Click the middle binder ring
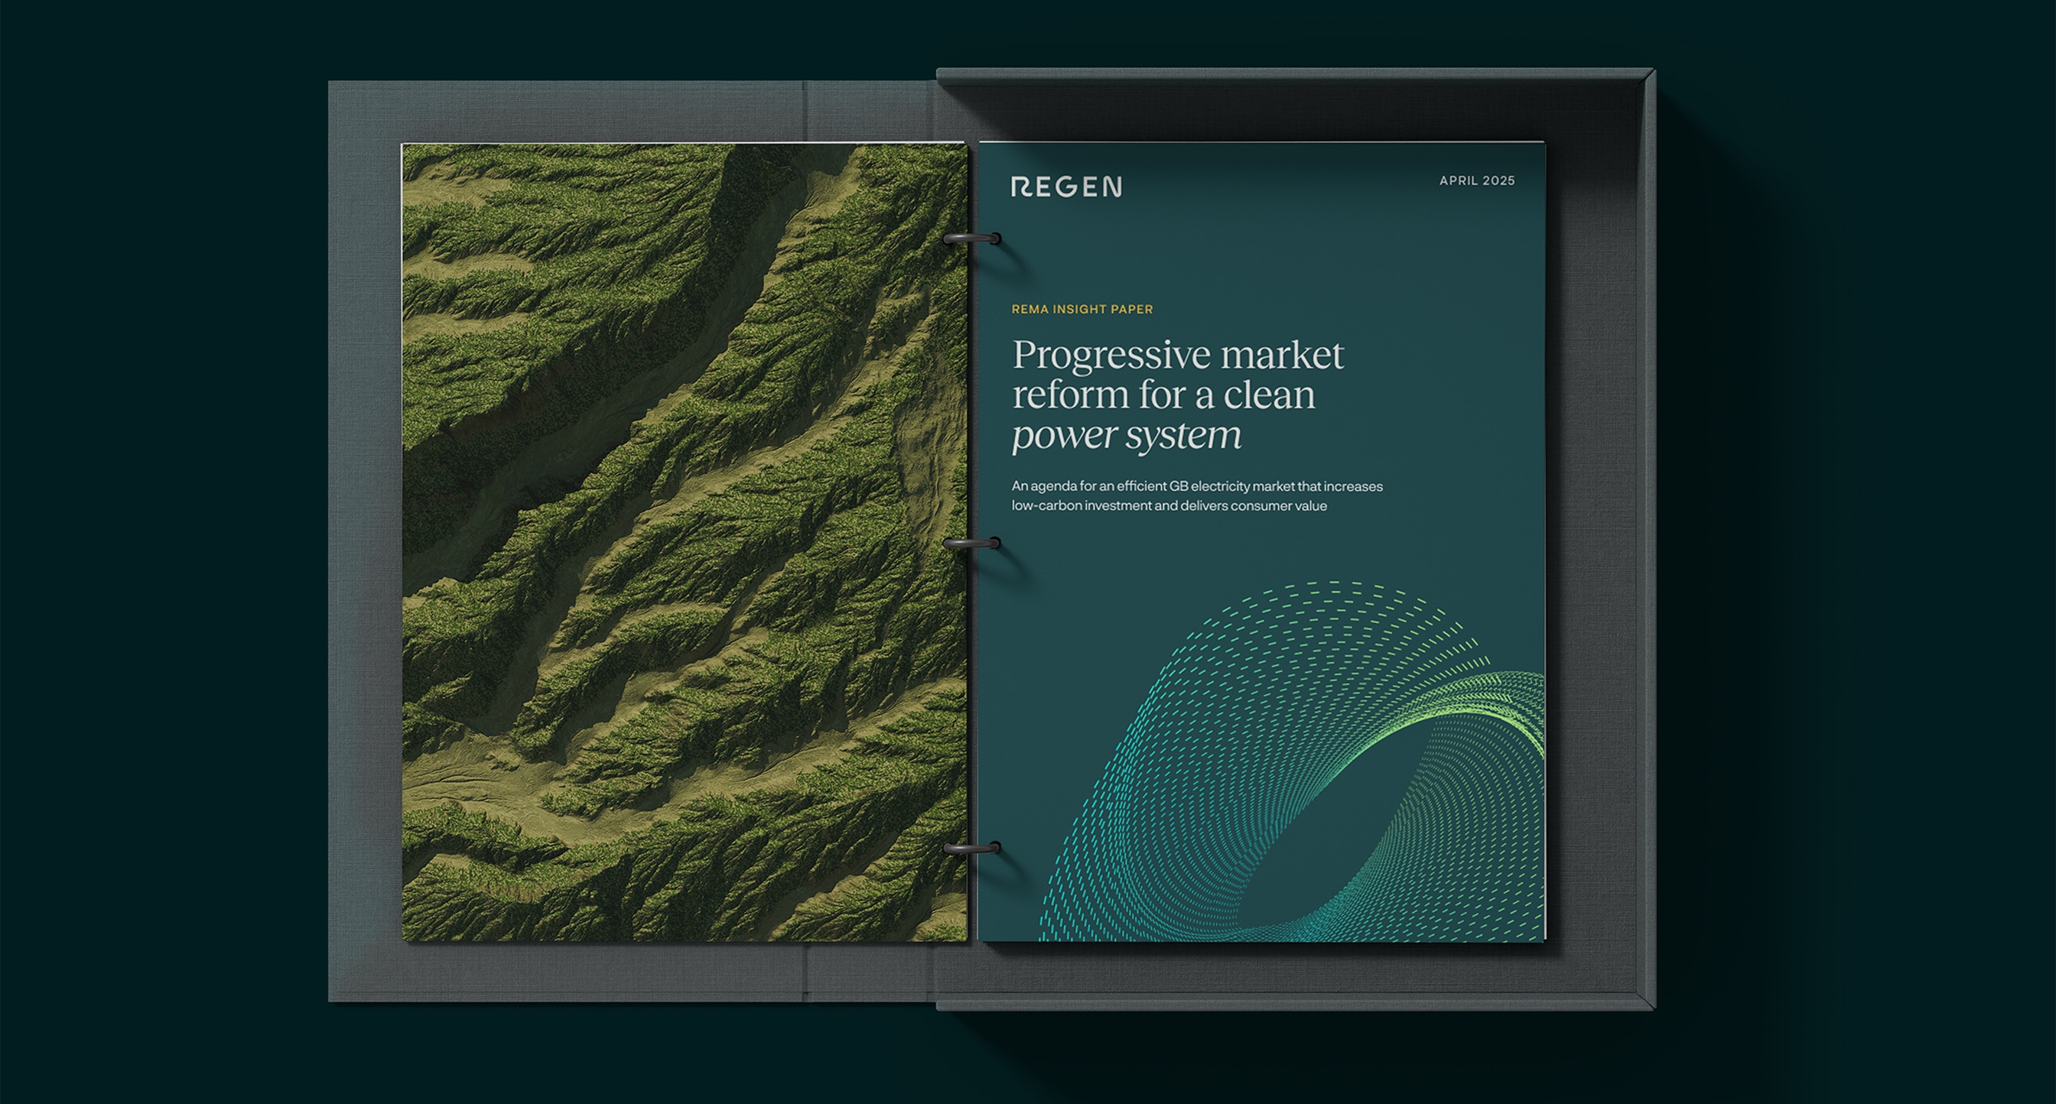This screenshot has height=1104, width=2056. point(972,544)
